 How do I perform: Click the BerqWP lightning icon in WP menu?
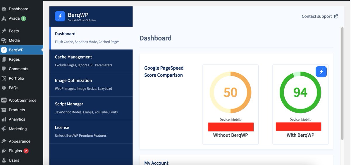pos(4,50)
